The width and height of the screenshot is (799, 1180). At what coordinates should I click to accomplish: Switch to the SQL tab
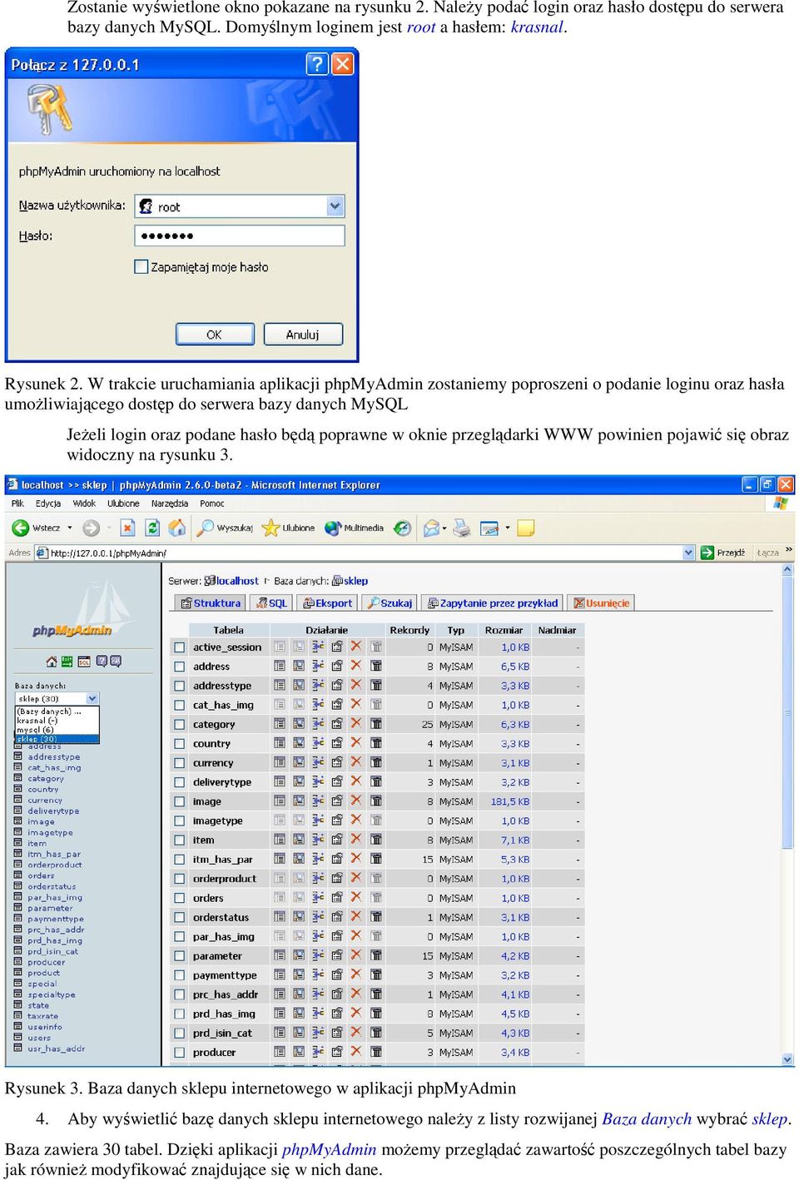coord(272,602)
